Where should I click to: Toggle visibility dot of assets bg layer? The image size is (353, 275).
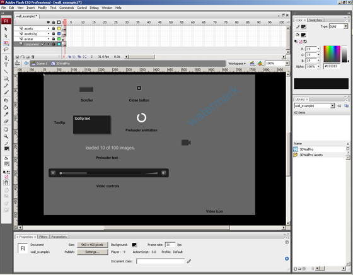coord(48,33)
